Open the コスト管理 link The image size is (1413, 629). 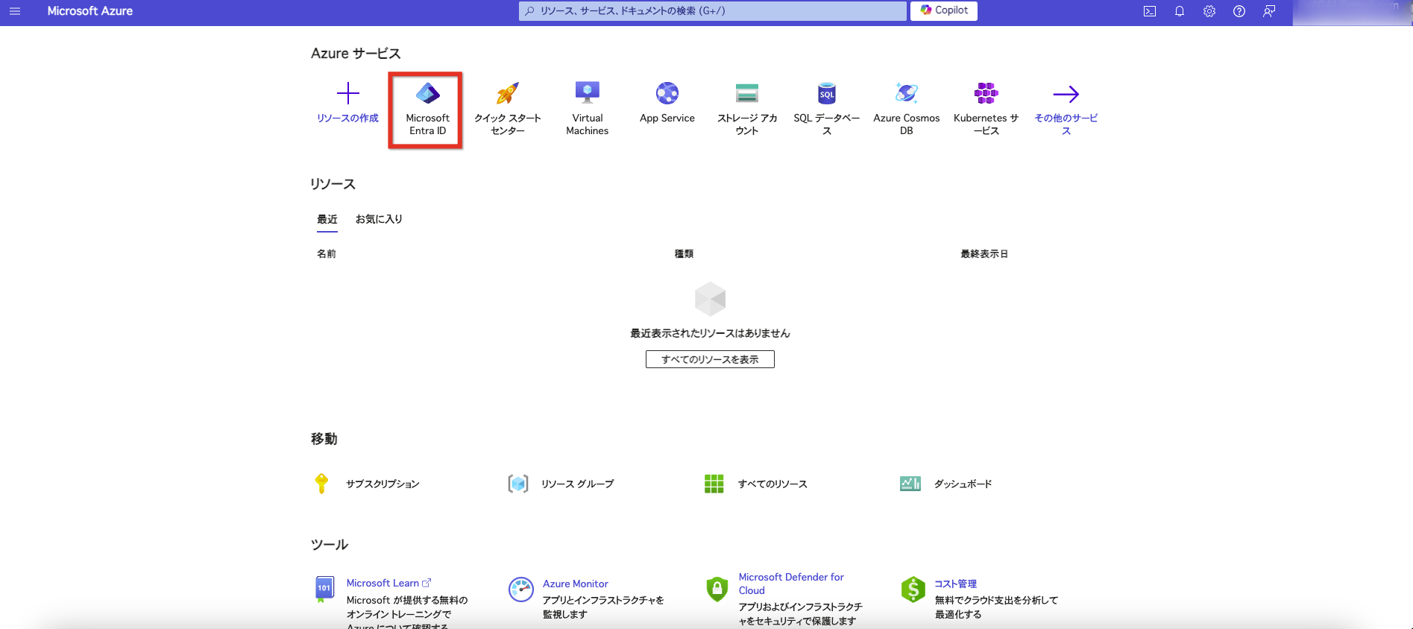click(x=956, y=584)
